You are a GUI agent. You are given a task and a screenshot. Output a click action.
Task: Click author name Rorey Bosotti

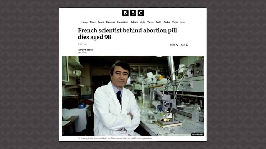[x=86, y=50]
